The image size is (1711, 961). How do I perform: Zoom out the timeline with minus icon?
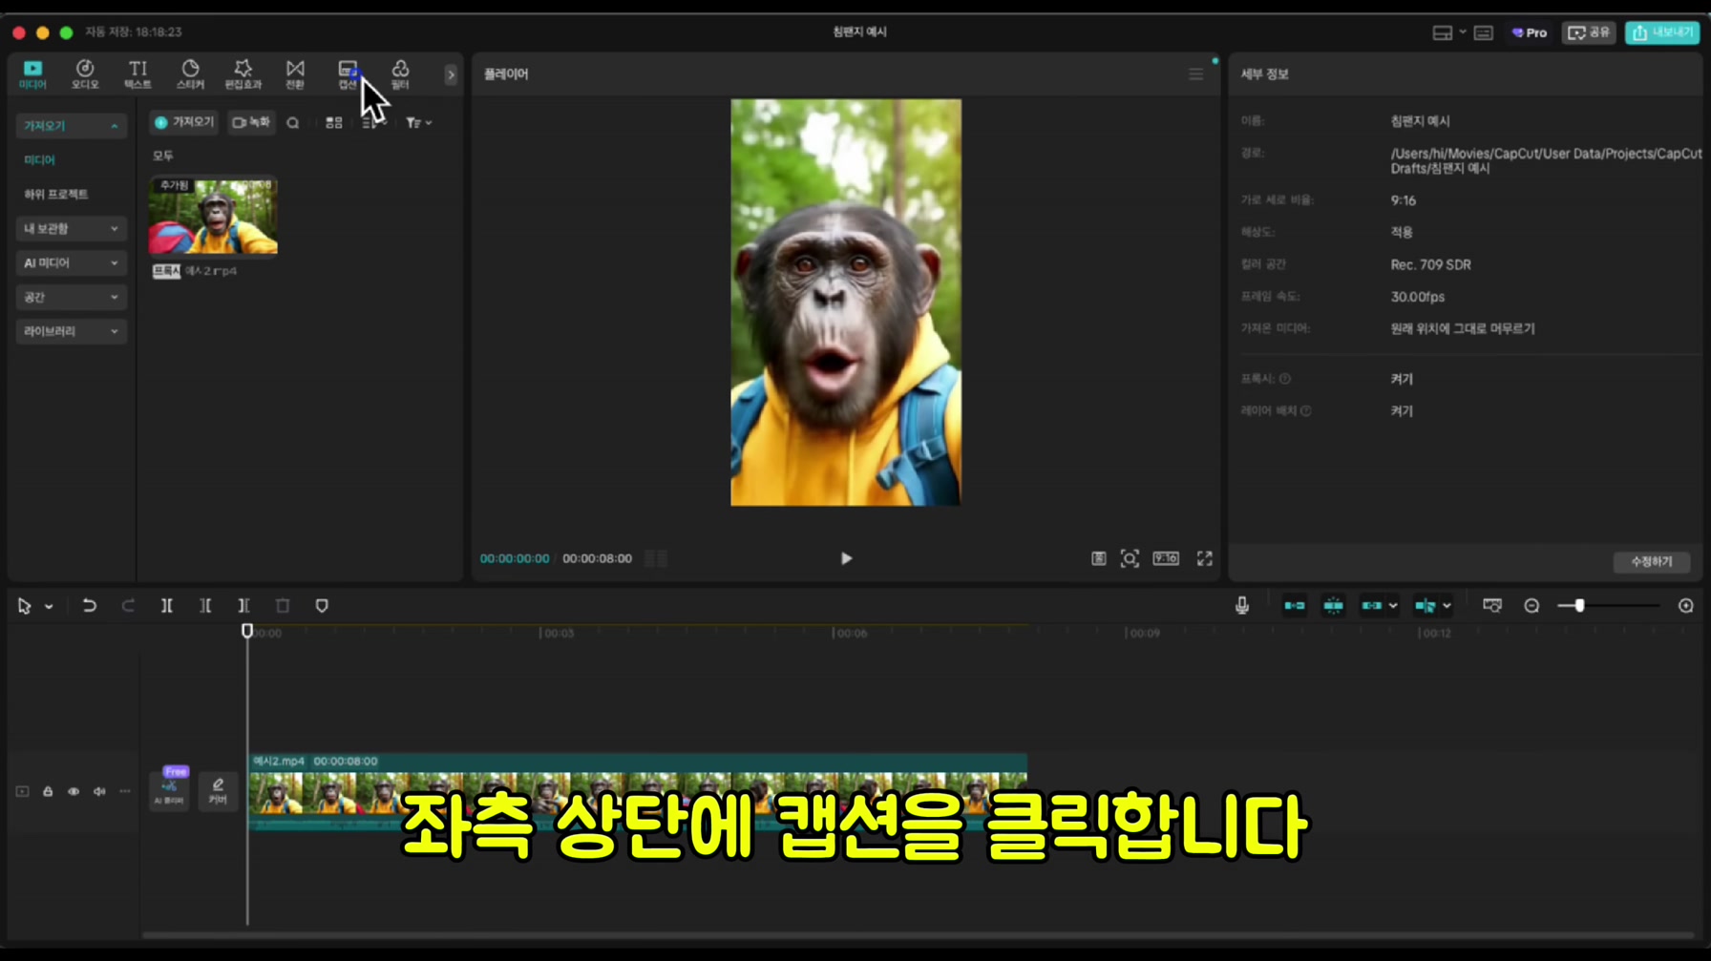pyautogui.click(x=1531, y=606)
